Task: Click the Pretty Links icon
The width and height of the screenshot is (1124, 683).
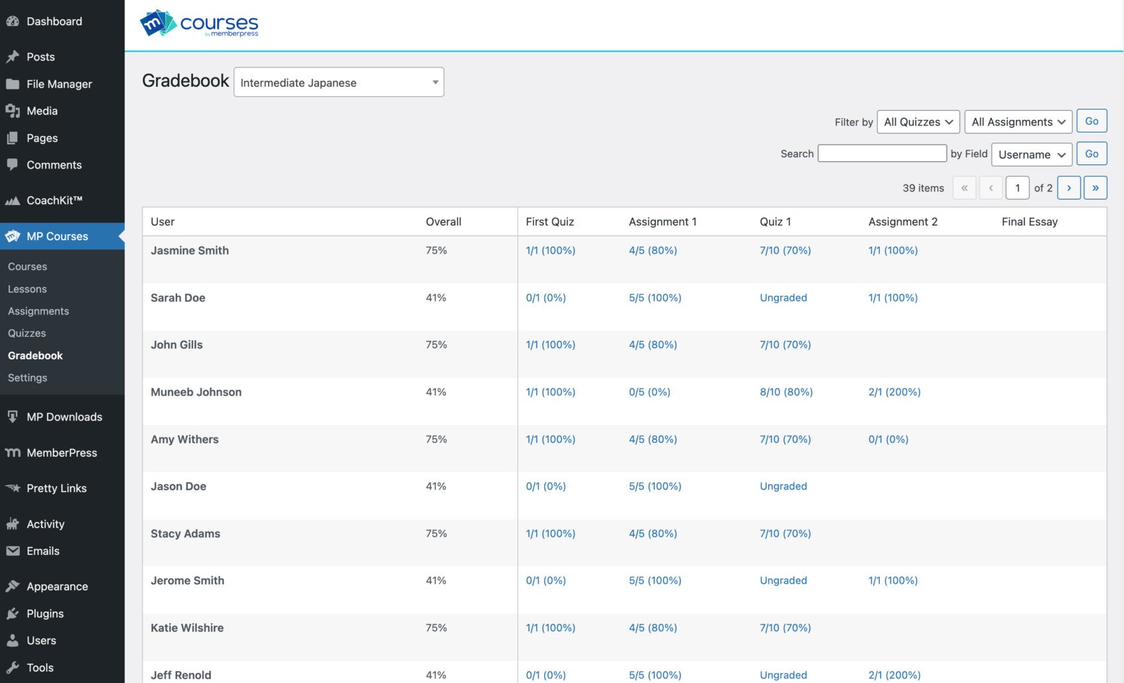Action: point(13,488)
